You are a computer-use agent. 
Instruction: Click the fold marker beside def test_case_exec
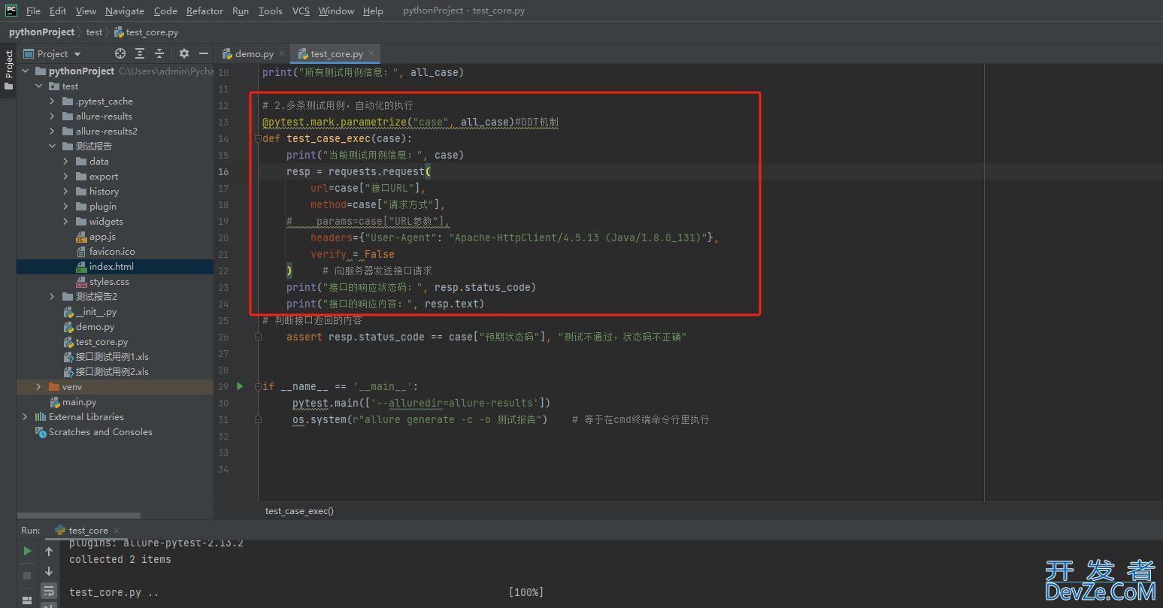coord(257,138)
